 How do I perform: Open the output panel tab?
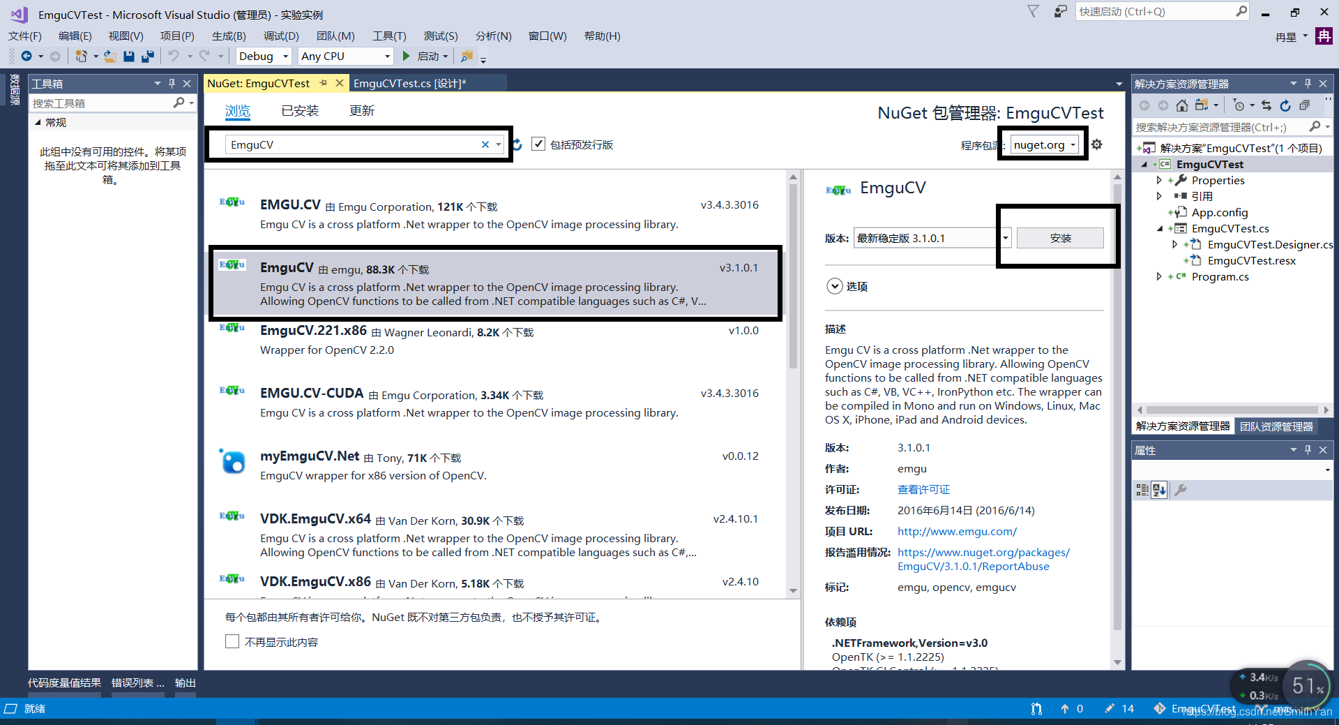click(x=185, y=683)
